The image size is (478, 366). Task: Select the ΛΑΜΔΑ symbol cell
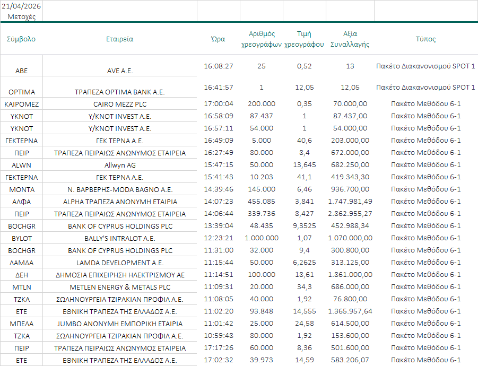click(x=21, y=263)
